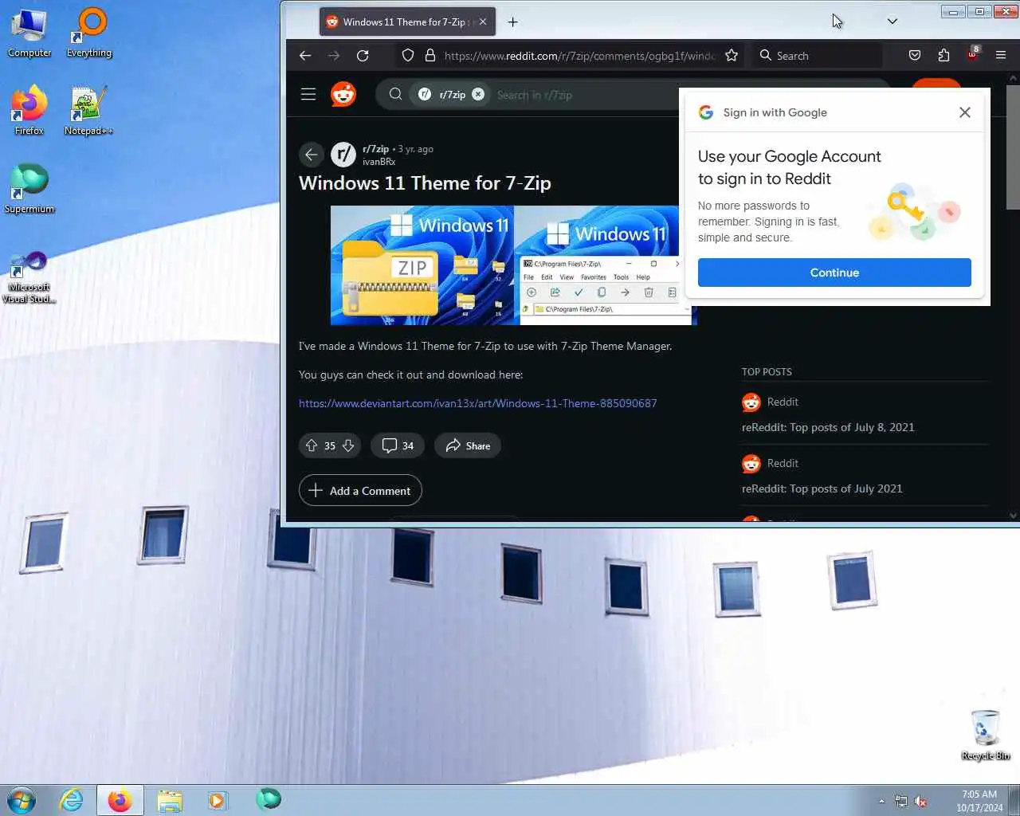
Task: Click the page vertical scrollbar thumb
Action: click(x=1013, y=147)
